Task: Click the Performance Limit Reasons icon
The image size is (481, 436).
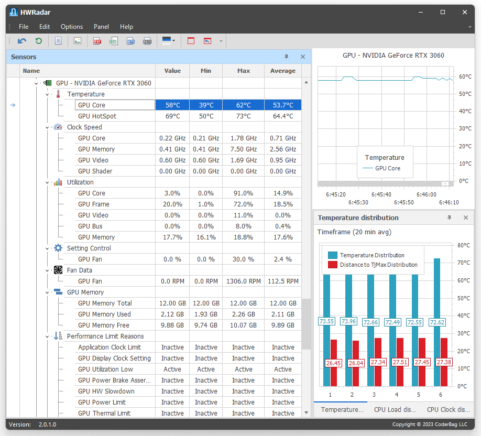Action: click(x=58, y=336)
